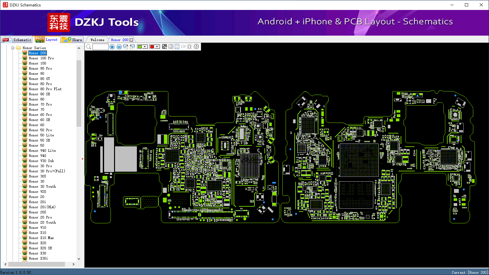Image resolution: width=489 pixels, height=275 pixels.
Task: Click the Current [Honor 200] status text
Action: click(x=470, y=272)
